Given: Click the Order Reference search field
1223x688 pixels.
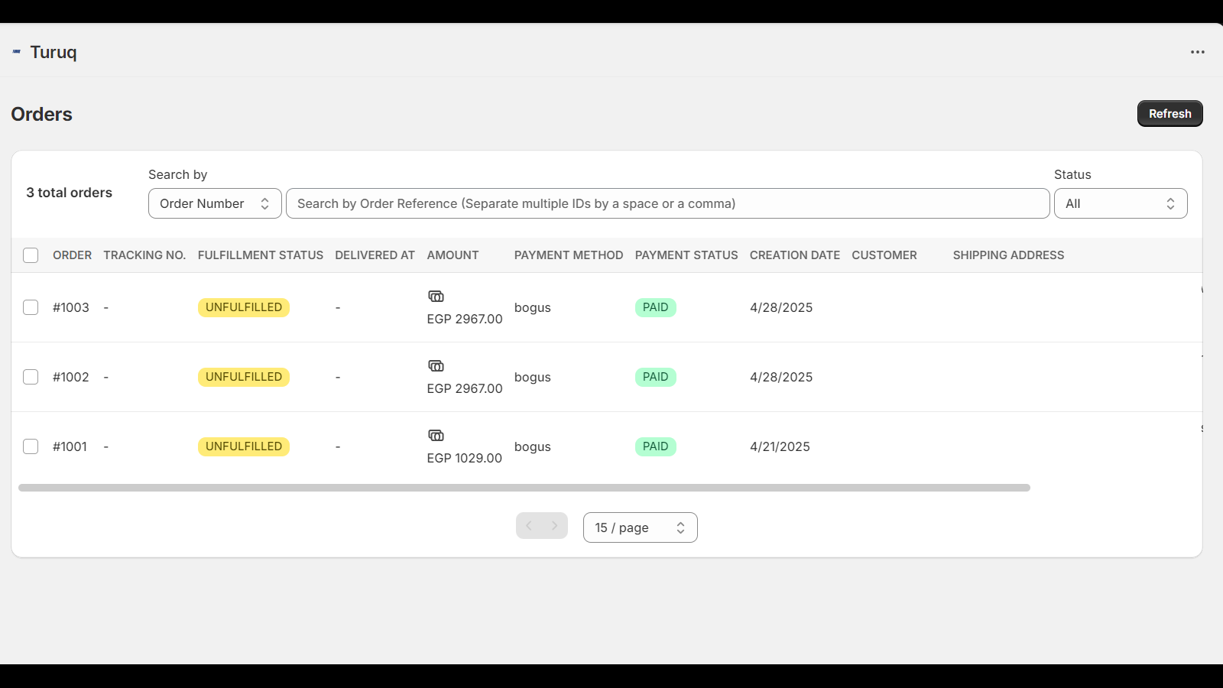Looking at the screenshot, I should point(667,203).
